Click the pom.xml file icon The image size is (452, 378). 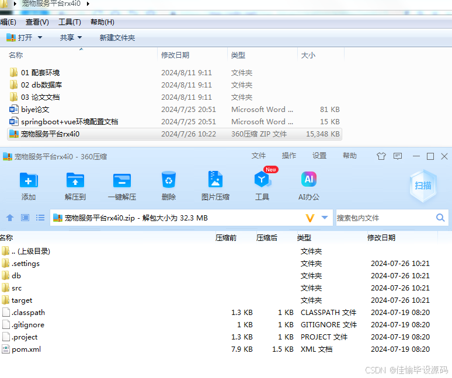6,349
